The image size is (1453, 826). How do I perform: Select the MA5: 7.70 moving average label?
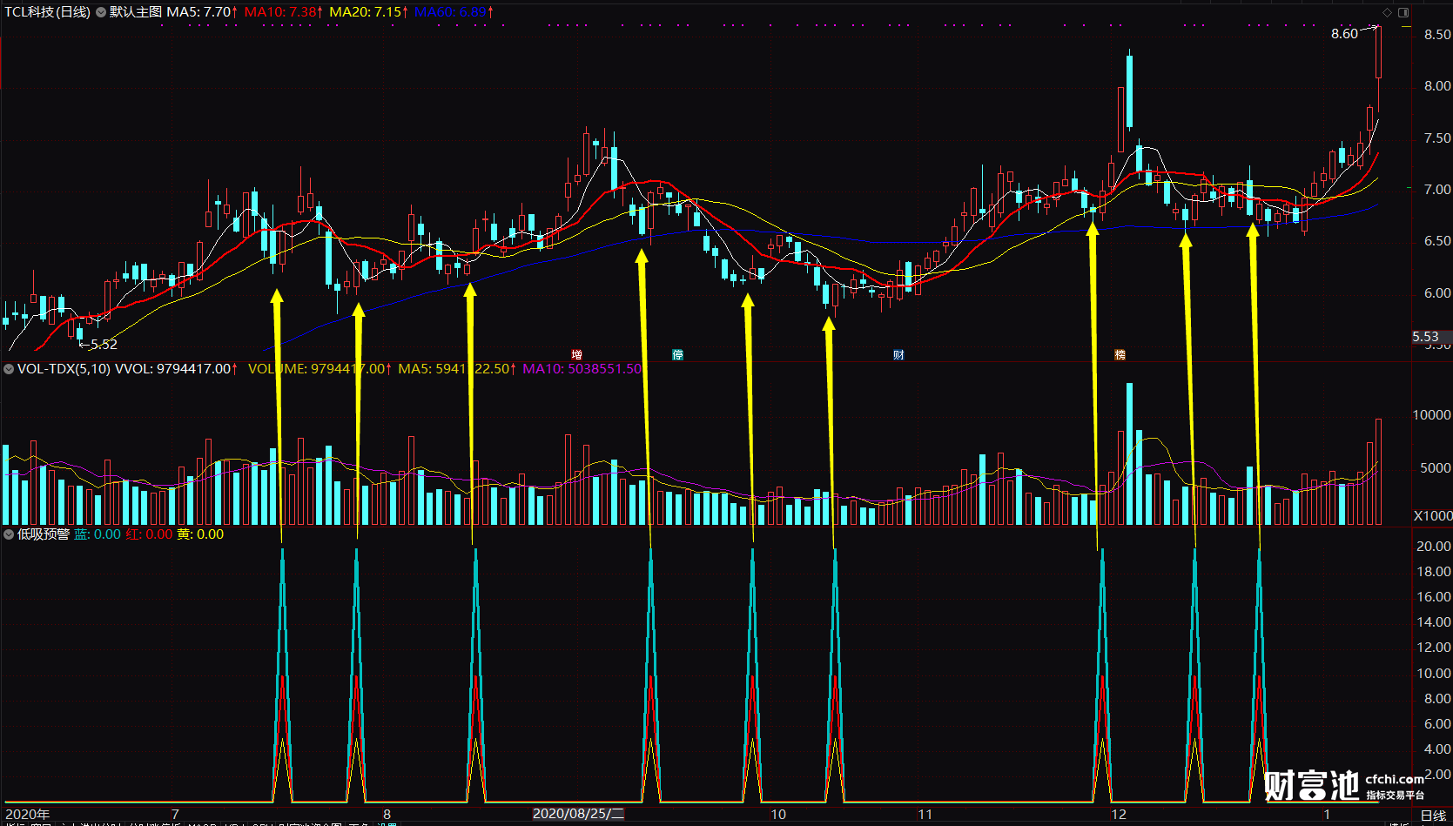(201, 12)
